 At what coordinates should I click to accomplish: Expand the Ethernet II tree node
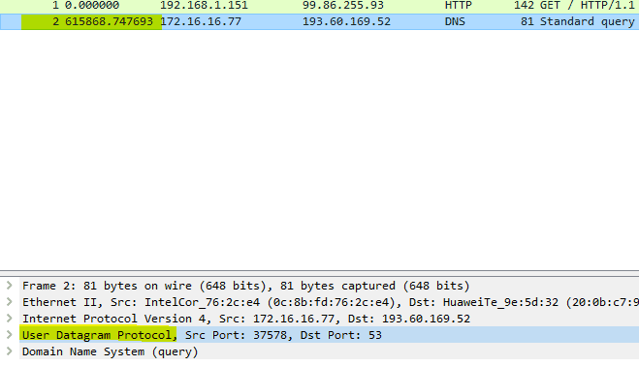pyautogui.click(x=10, y=302)
